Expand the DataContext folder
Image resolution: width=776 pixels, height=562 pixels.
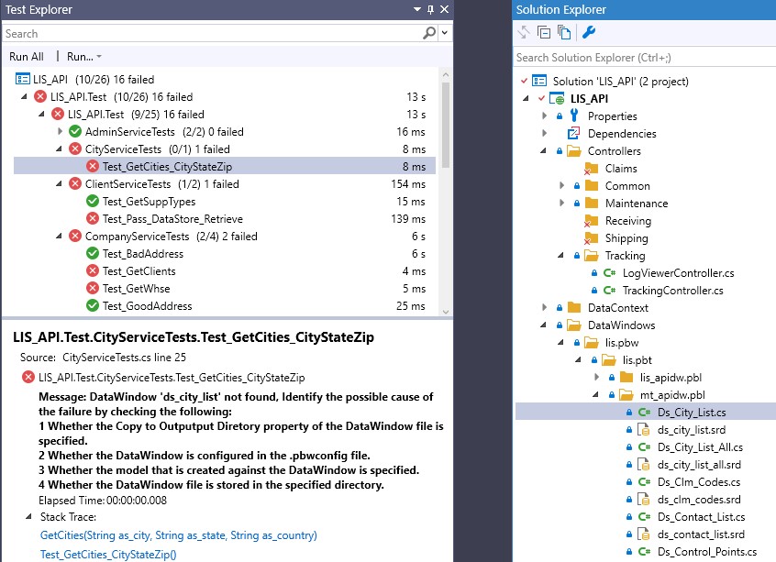tap(545, 308)
